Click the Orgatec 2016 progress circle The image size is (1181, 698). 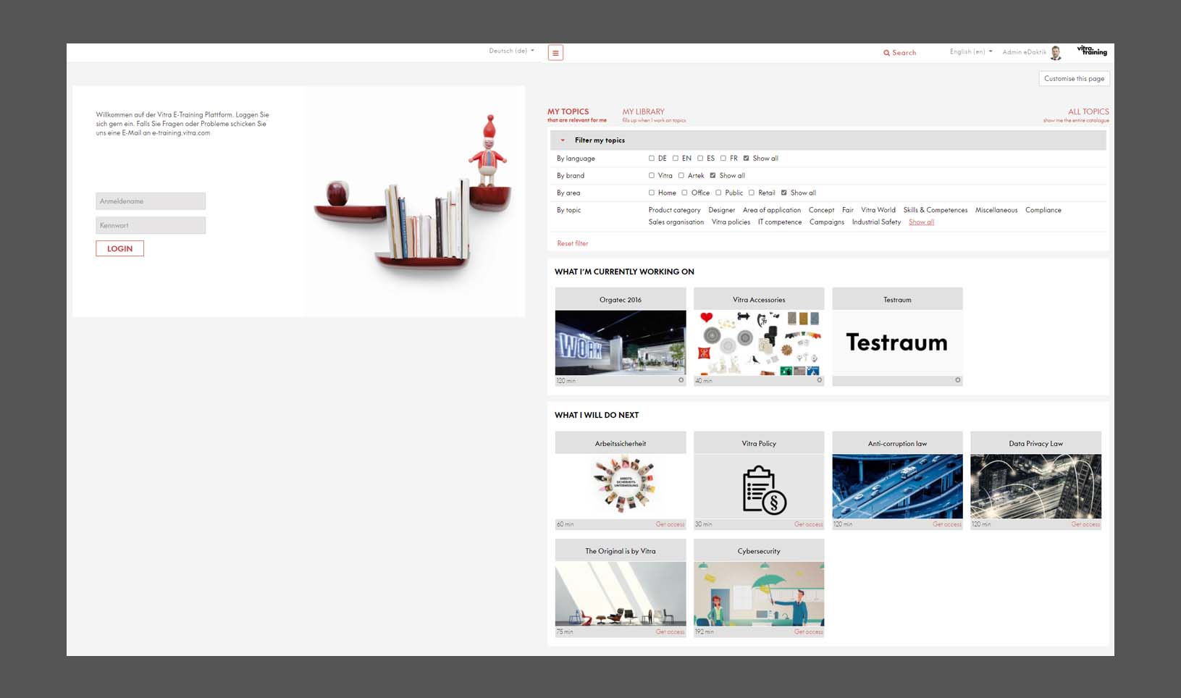pyautogui.click(x=681, y=380)
